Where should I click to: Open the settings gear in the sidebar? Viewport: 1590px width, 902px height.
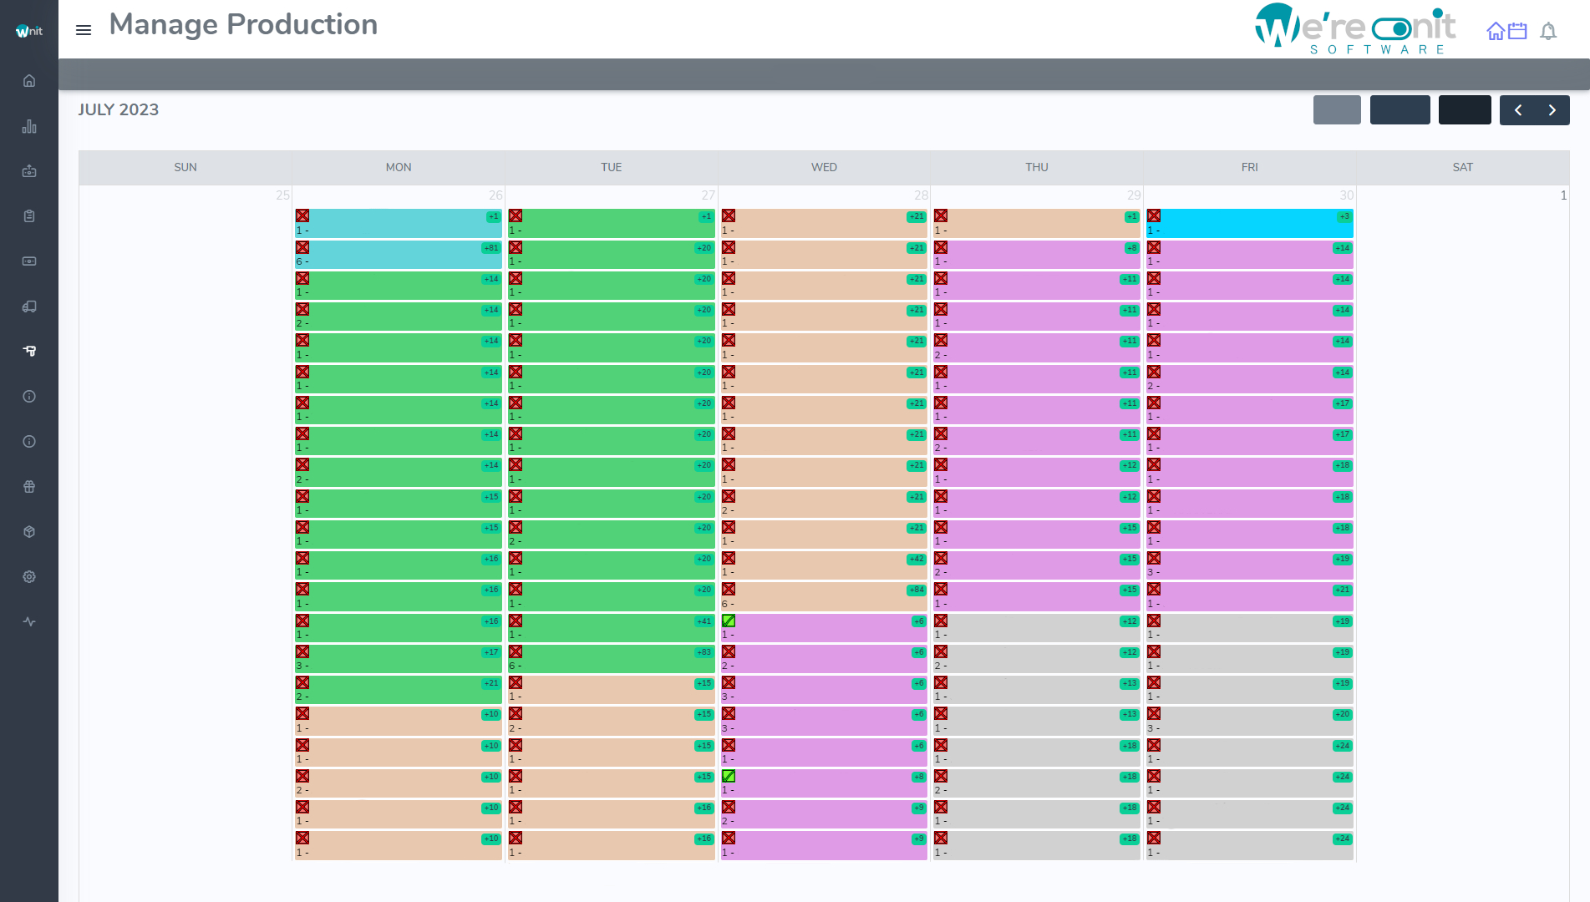[x=29, y=577]
